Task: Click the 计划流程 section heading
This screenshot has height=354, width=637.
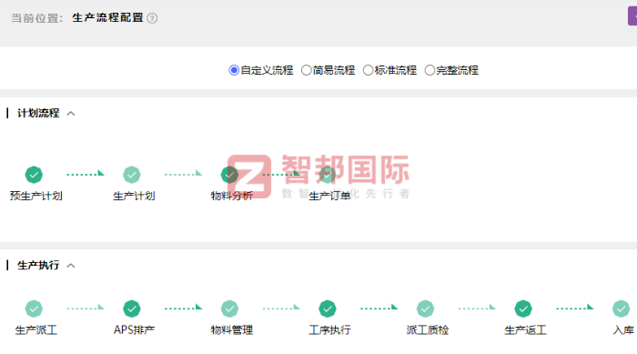Action: click(38, 114)
